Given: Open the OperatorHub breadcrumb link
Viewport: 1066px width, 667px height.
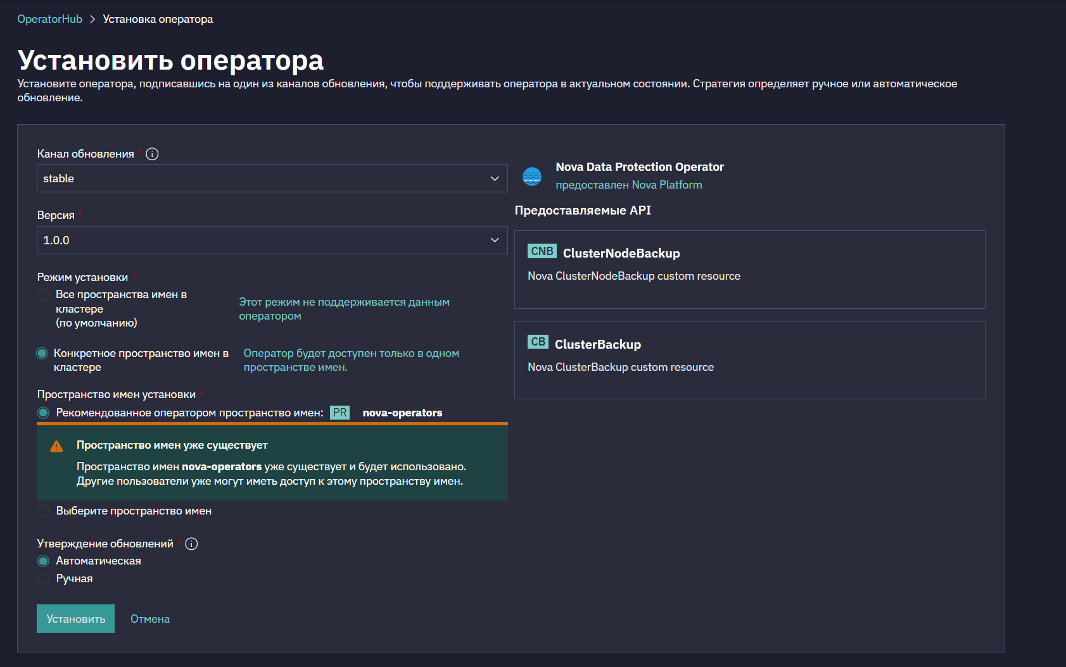Looking at the screenshot, I should [49, 19].
